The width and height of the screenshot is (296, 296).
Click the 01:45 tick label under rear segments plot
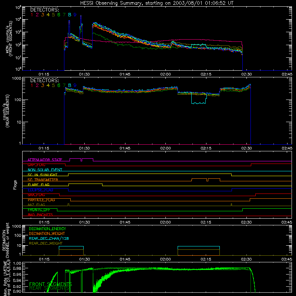125,148
